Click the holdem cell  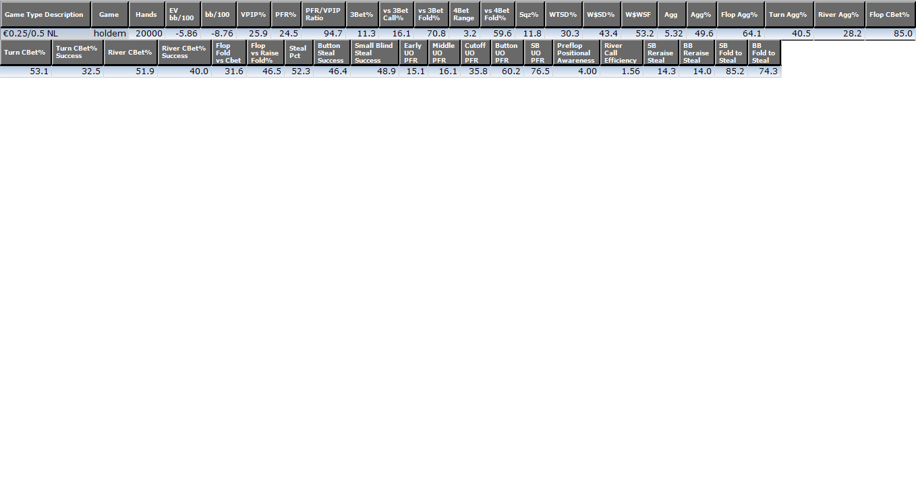109,33
